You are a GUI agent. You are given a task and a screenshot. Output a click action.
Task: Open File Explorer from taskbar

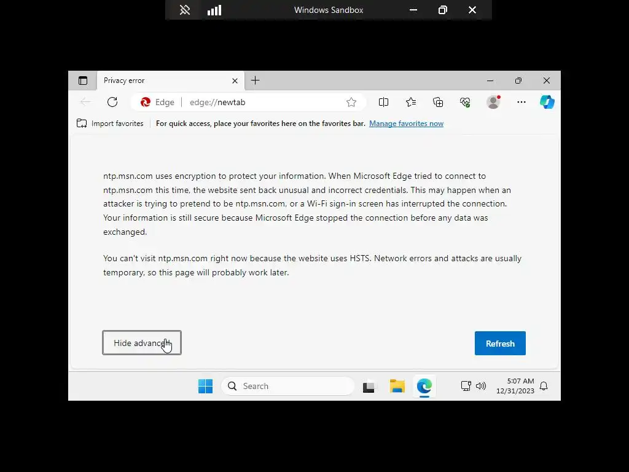tap(397, 386)
